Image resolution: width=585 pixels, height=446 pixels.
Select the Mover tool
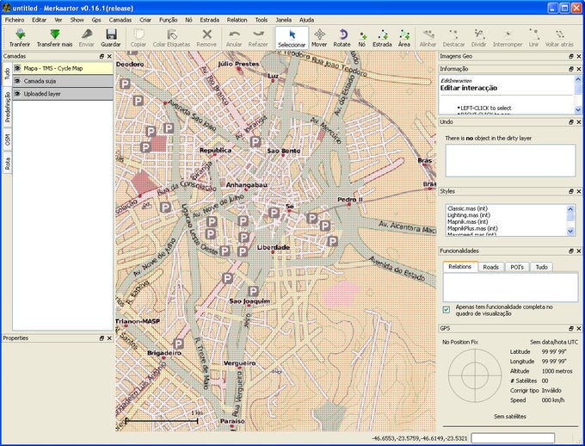(x=319, y=34)
